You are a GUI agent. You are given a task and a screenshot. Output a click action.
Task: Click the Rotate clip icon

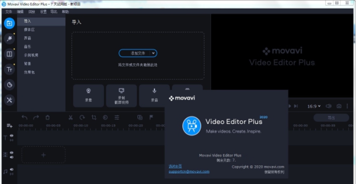pyautogui.click(x=82, y=117)
